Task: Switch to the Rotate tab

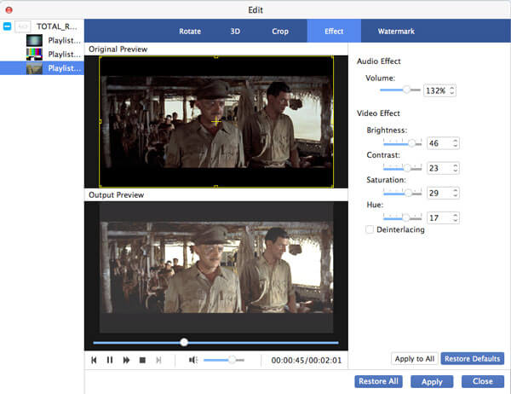Action: (x=190, y=32)
